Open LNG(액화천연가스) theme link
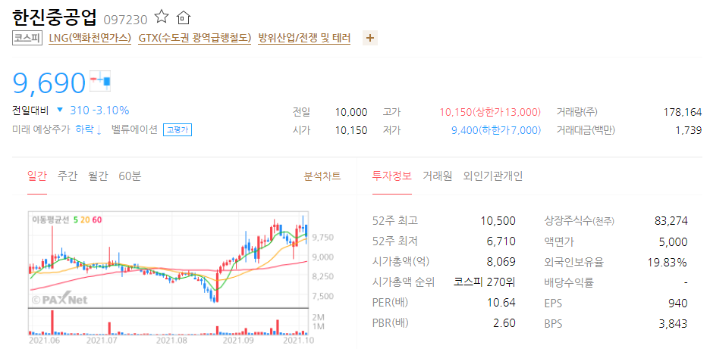Image resolution: width=710 pixels, height=358 pixels. 90,38
